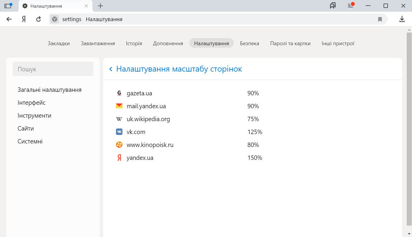Open the Історія tab
Screen dimensions: 412x237
point(134,43)
